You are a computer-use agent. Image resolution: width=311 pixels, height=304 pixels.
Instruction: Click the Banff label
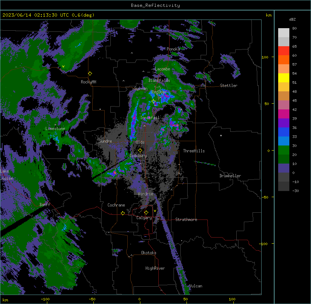pyautogui.click(x=45, y=205)
